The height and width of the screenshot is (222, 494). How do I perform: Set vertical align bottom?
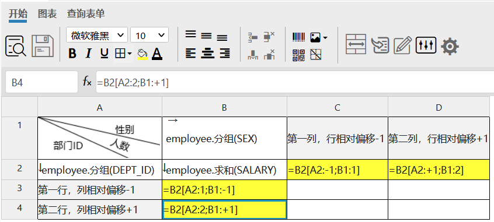coord(222,38)
